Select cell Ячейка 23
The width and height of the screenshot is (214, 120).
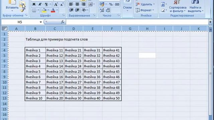click(x=74, y=61)
